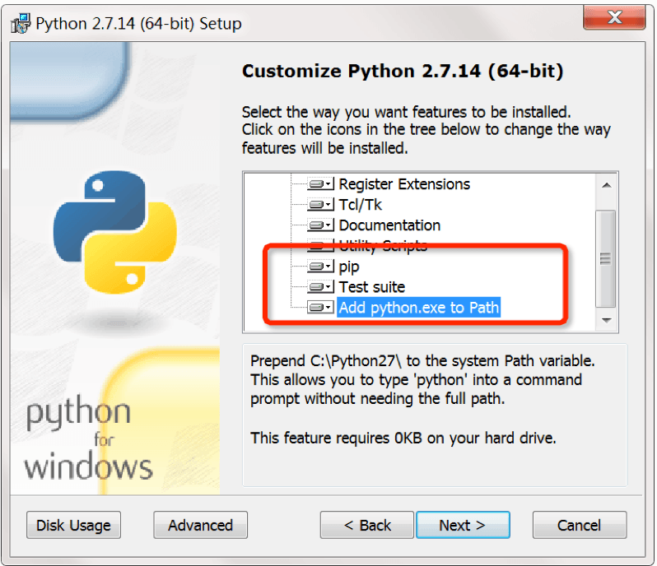Click the installer icon in title bar
The height and width of the screenshot is (566, 657).
(x=20, y=23)
